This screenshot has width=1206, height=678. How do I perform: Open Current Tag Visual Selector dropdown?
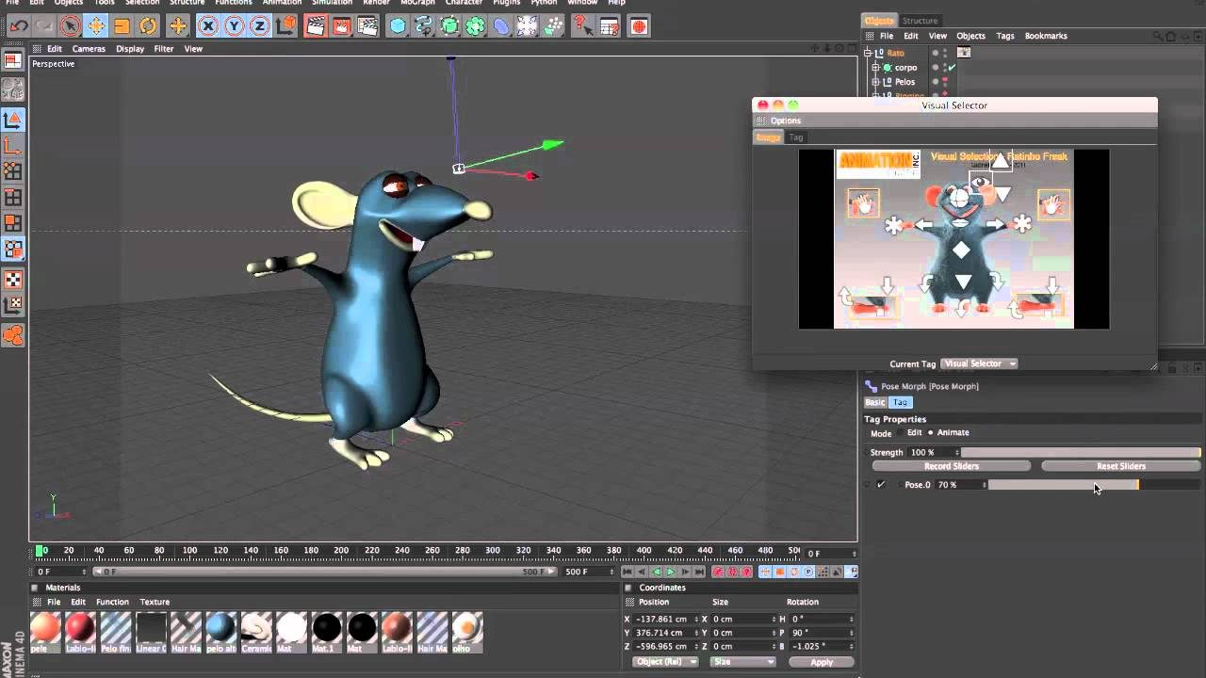click(980, 363)
